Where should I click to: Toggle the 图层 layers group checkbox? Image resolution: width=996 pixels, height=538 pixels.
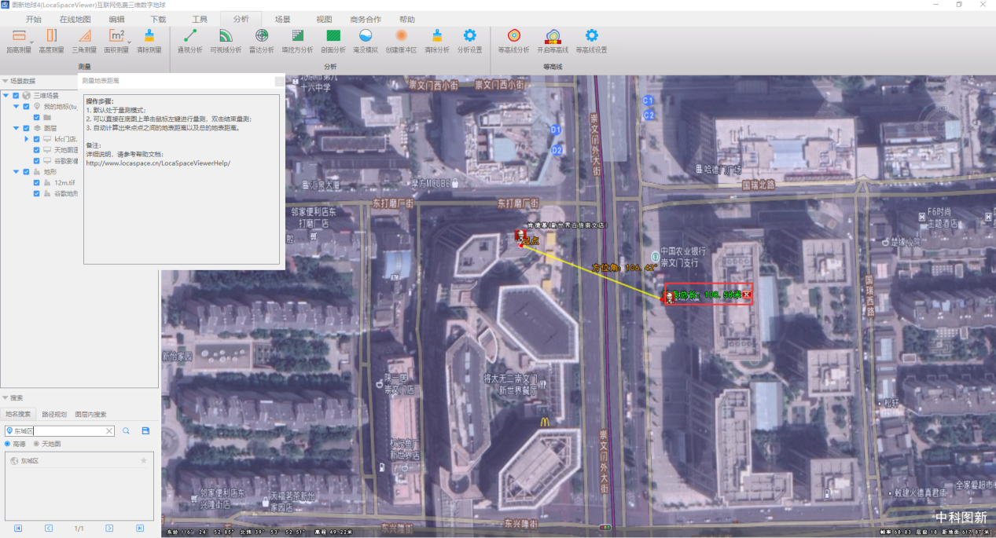[x=26, y=128]
